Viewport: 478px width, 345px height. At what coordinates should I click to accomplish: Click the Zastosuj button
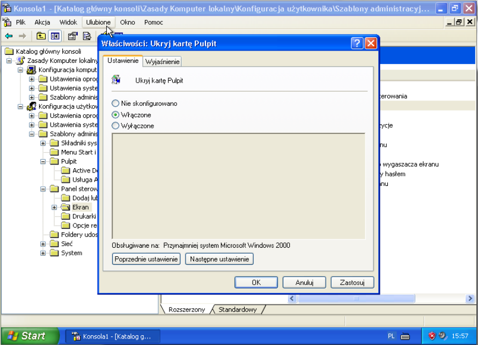(x=352, y=282)
